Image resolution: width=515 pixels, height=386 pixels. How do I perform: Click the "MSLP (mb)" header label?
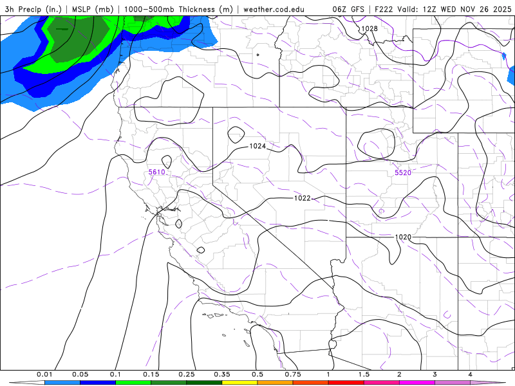tap(93, 9)
